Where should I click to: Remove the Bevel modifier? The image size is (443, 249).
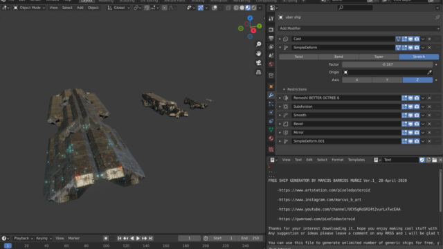click(429, 124)
